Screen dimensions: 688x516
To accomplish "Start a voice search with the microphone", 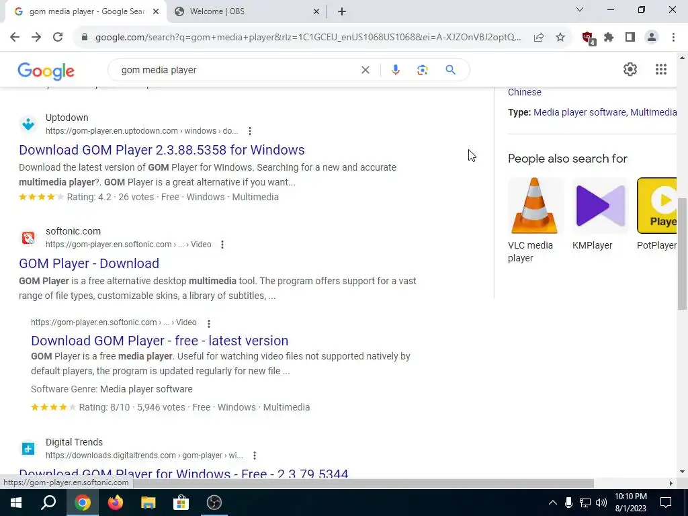I will coord(395,70).
